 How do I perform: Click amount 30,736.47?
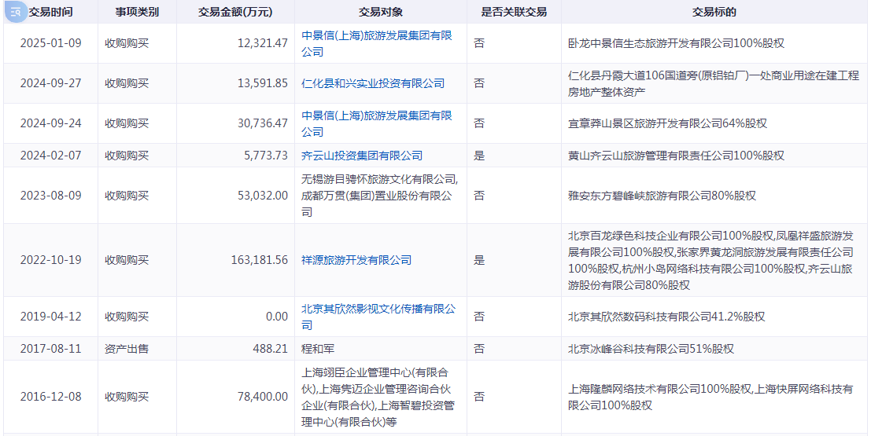pos(264,123)
